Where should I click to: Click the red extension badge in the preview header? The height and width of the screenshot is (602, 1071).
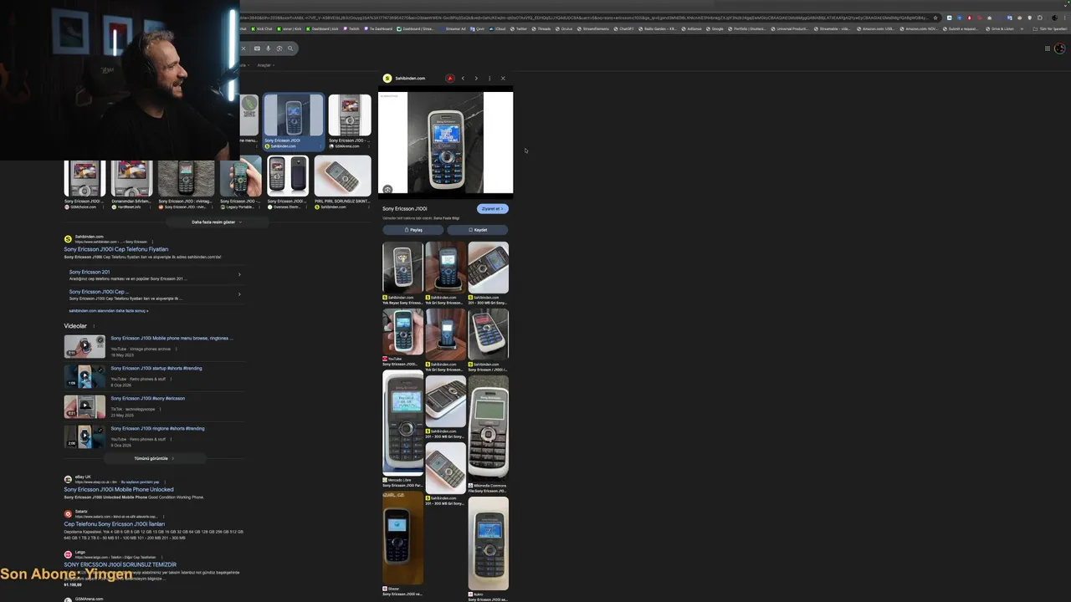[x=450, y=79]
